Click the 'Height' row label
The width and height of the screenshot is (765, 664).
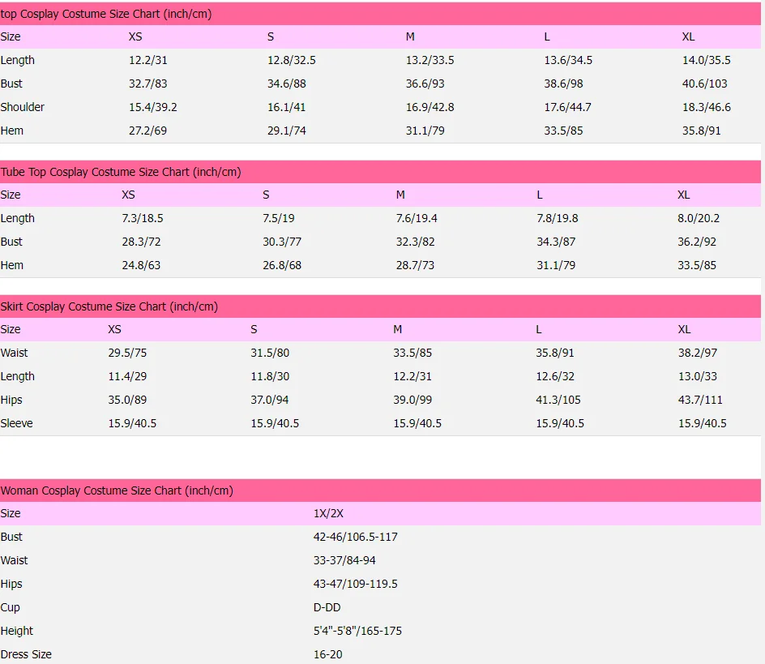coord(16,631)
